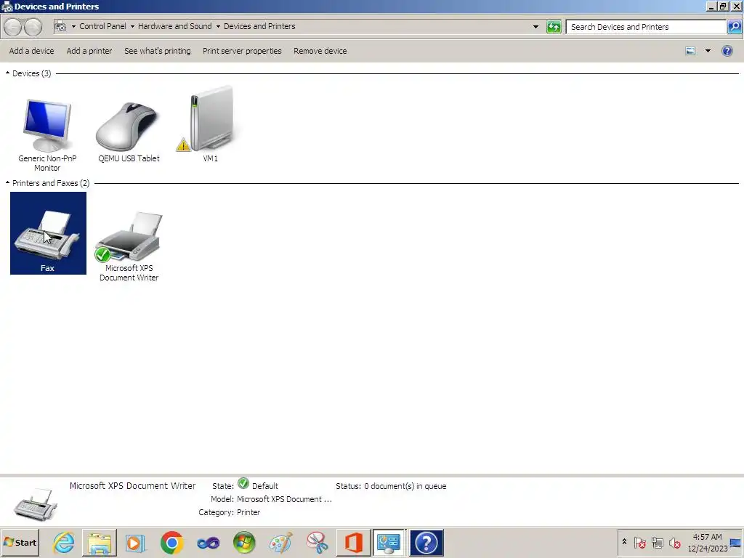Click Microsoft XPS Document Writer in details pane

click(x=132, y=486)
